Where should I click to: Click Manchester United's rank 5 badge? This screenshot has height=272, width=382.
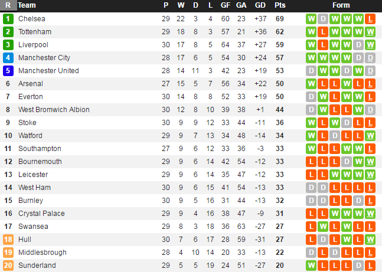[x=8, y=71]
